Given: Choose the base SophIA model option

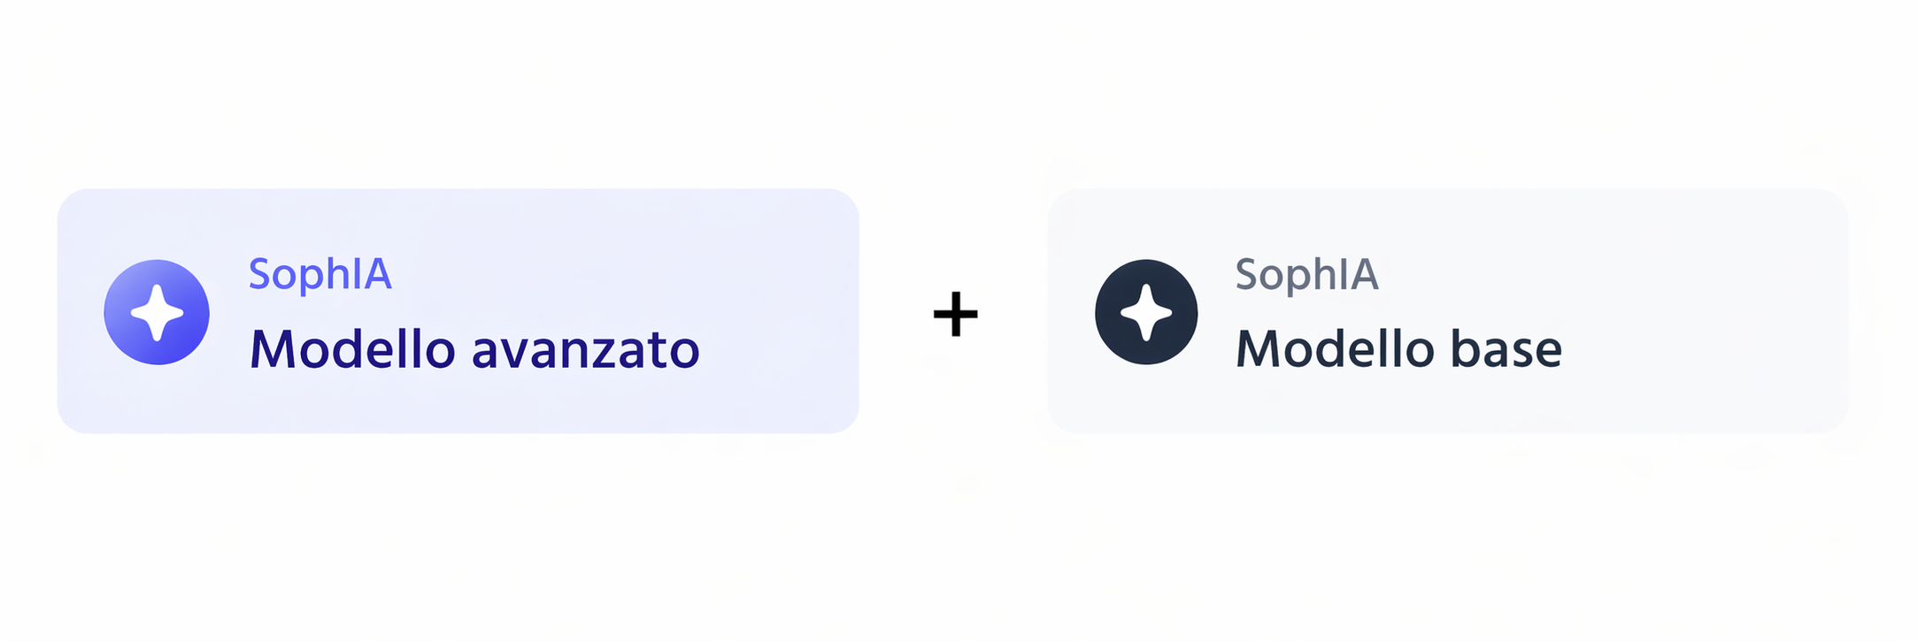Looking at the screenshot, I should click(x=1447, y=310).
